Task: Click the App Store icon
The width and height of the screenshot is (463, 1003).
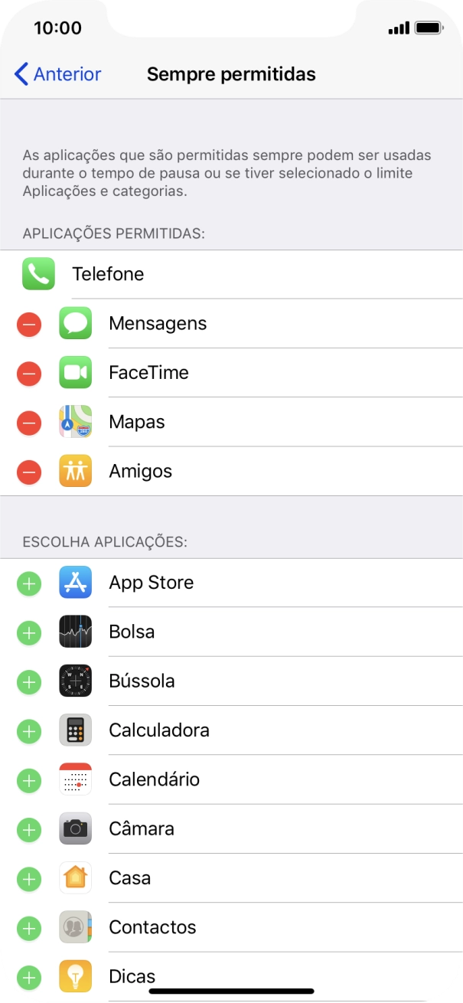Action: (x=75, y=583)
